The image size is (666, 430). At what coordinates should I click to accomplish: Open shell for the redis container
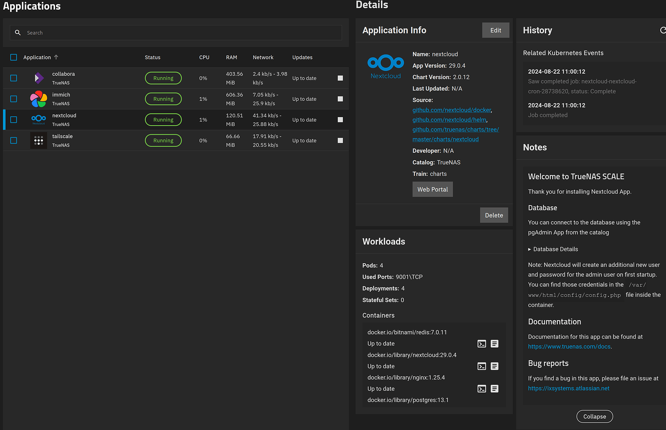[x=482, y=344]
